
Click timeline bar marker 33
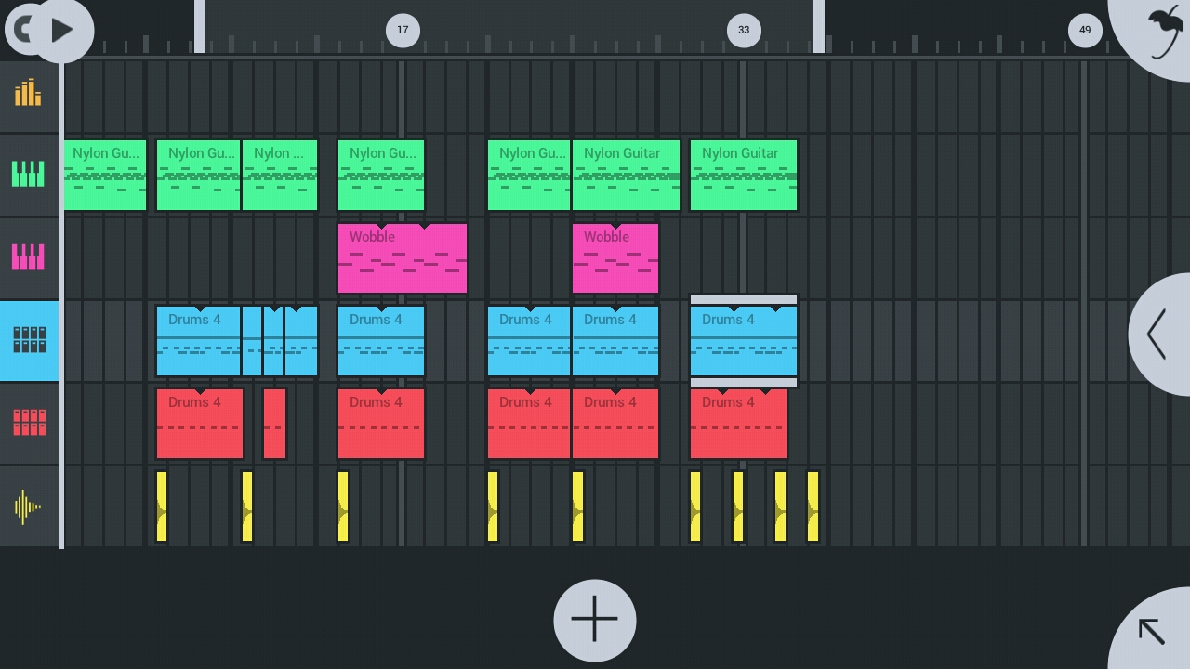[744, 30]
